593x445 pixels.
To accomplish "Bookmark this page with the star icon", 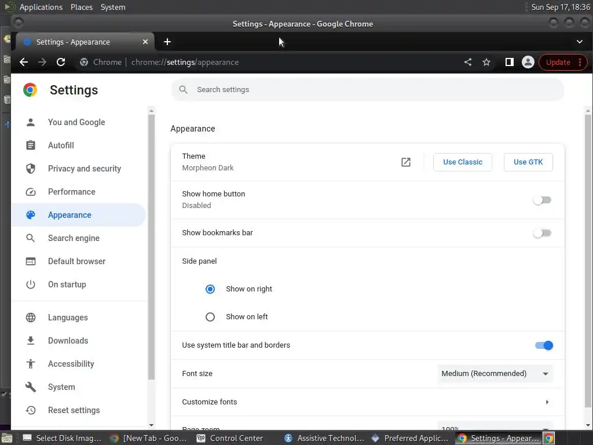I will (x=486, y=62).
